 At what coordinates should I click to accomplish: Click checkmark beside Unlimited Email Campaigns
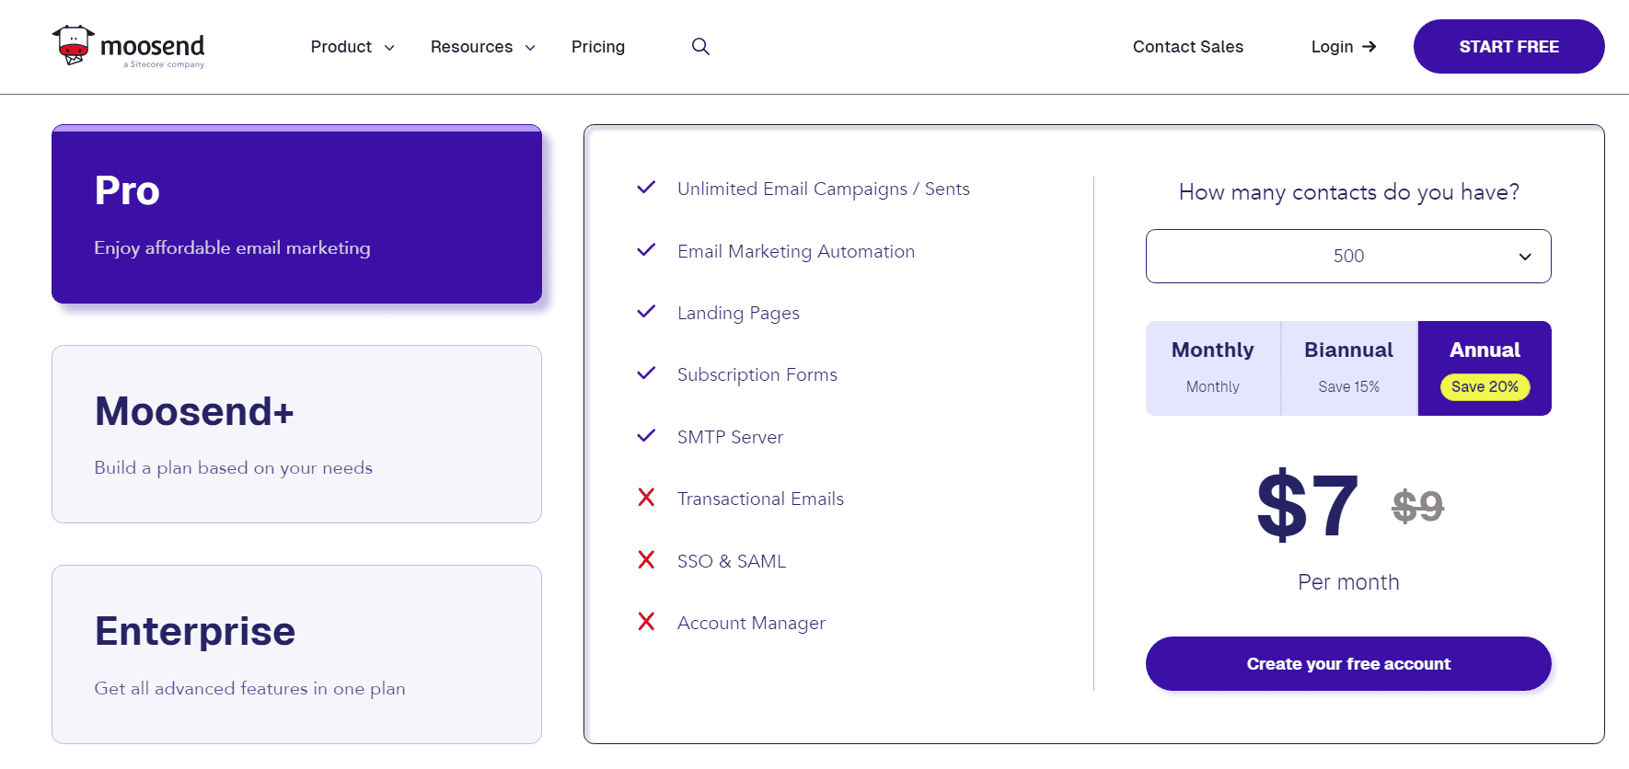point(646,188)
